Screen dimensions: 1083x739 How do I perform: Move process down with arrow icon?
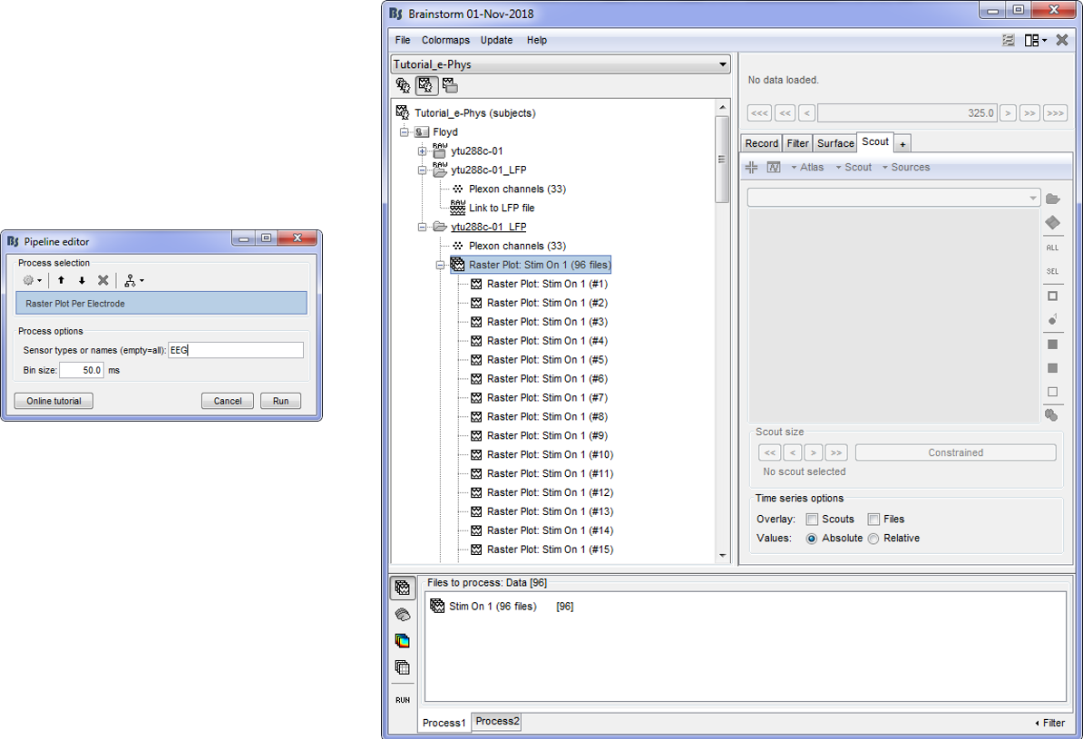82,281
